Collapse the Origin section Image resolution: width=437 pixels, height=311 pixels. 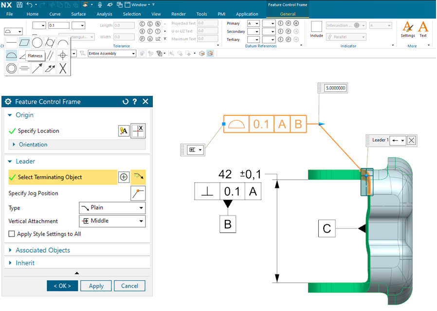click(10, 115)
